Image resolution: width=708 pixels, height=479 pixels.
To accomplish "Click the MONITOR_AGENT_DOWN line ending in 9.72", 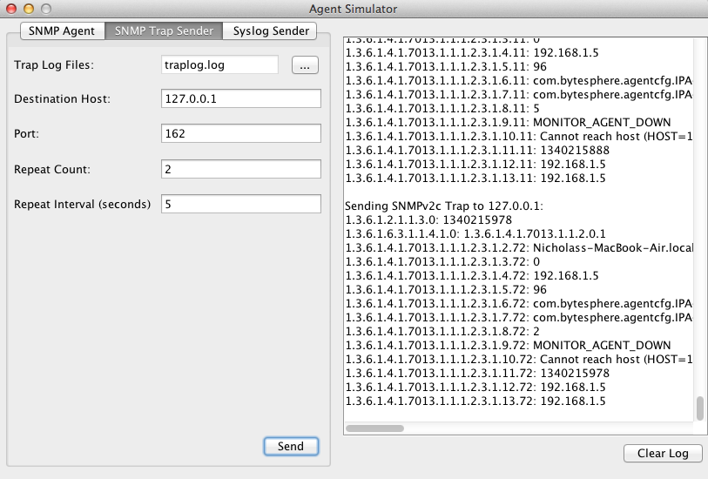I will tap(508, 345).
